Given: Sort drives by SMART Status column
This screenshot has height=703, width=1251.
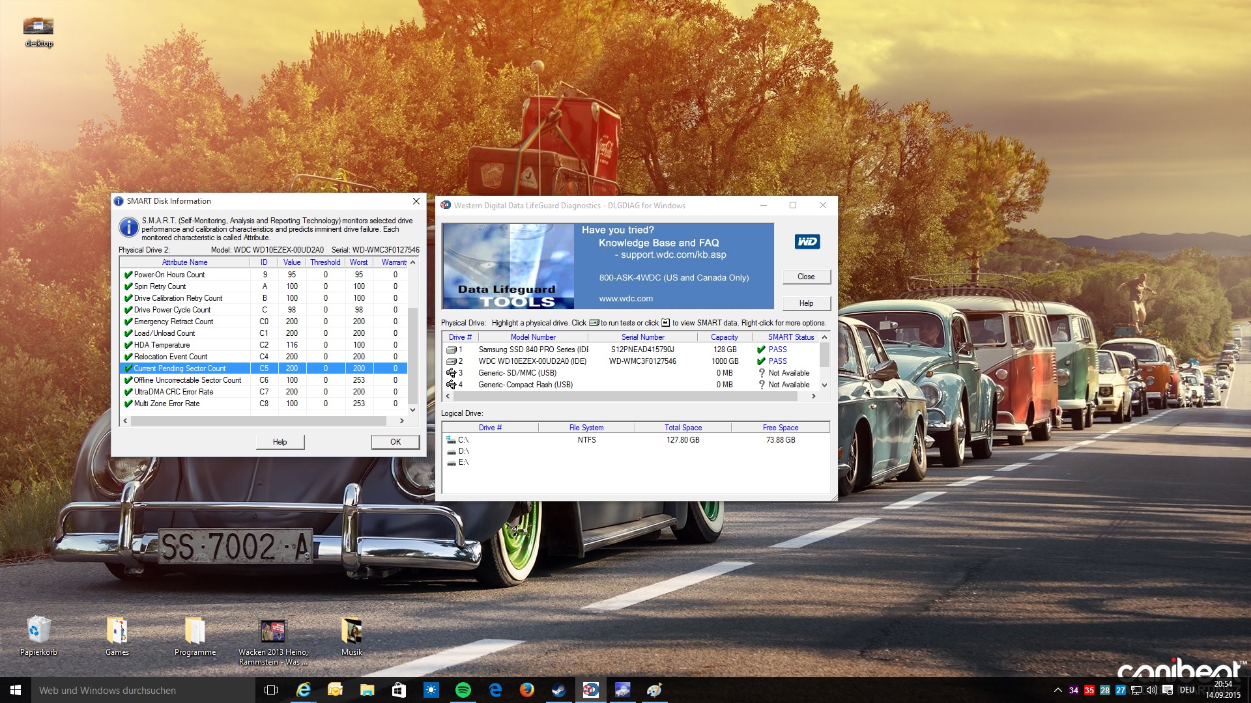Looking at the screenshot, I should click(790, 337).
